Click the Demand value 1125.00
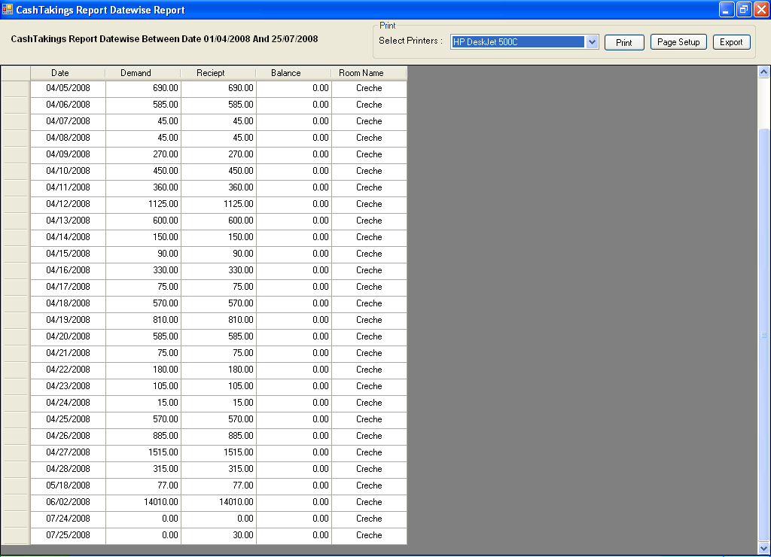 (x=143, y=204)
